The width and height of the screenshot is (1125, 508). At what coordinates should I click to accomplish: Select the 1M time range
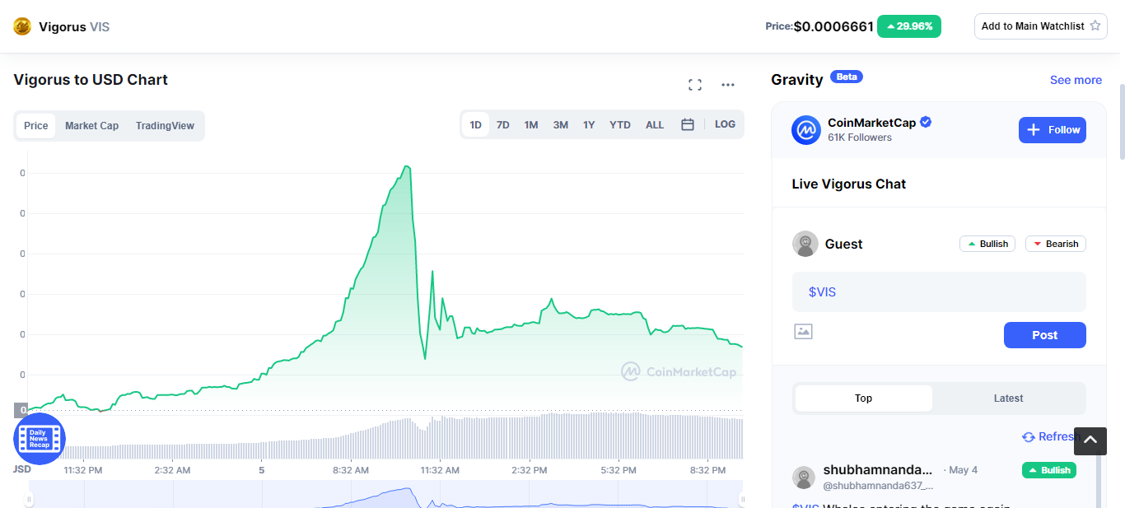[531, 125]
